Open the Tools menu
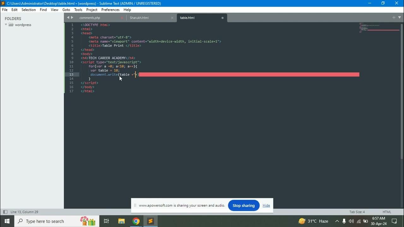 coord(78,10)
